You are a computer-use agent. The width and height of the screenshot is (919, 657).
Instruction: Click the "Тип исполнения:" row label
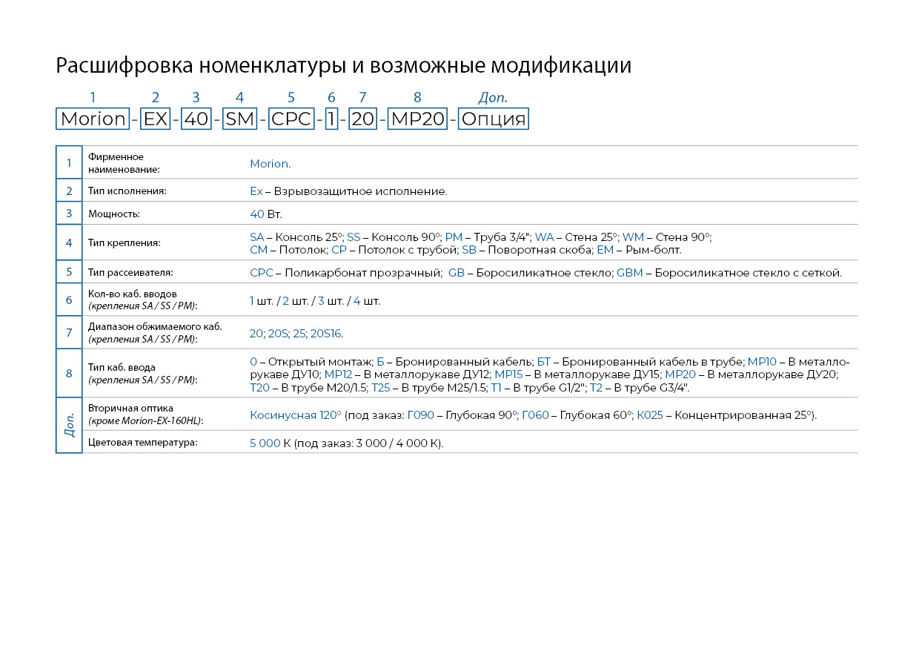pyautogui.click(x=127, y=191)
